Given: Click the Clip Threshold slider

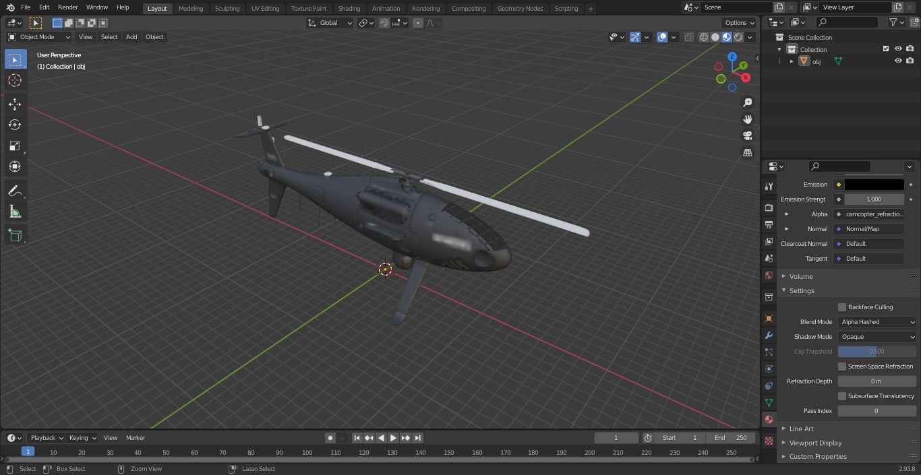Looking at the screenshot, I should tap(877, 352).
